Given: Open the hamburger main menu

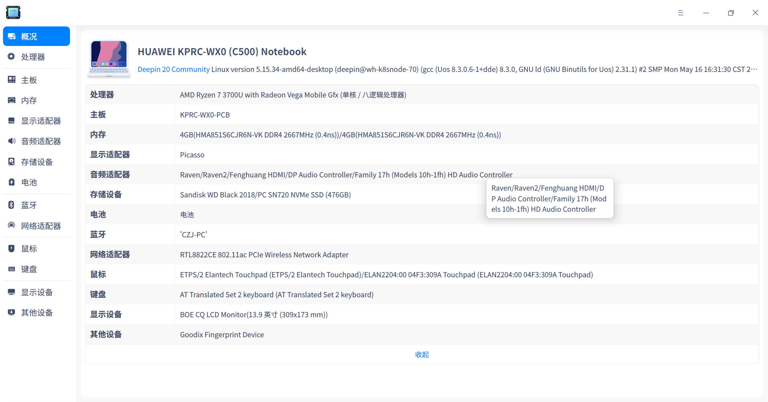Looking at the screenshot, I should pos(680,13).
